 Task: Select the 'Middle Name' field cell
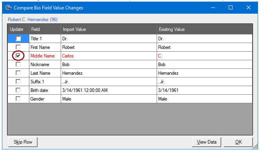pos(45,56)
